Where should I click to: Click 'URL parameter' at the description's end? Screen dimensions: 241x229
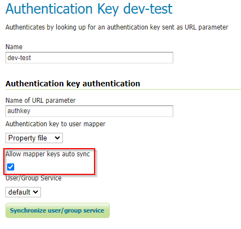pos(207,27)
